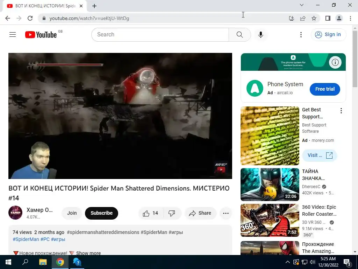Click the network tray icon
Viewport: 358px width, 269px height.
tap(305, 262)
